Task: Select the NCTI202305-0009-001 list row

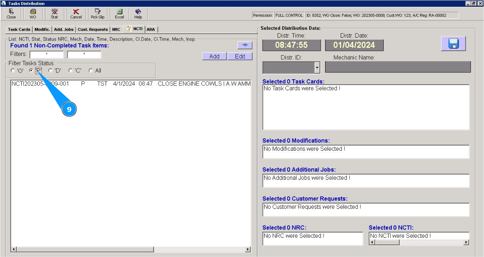Action: tap(131, 84)
